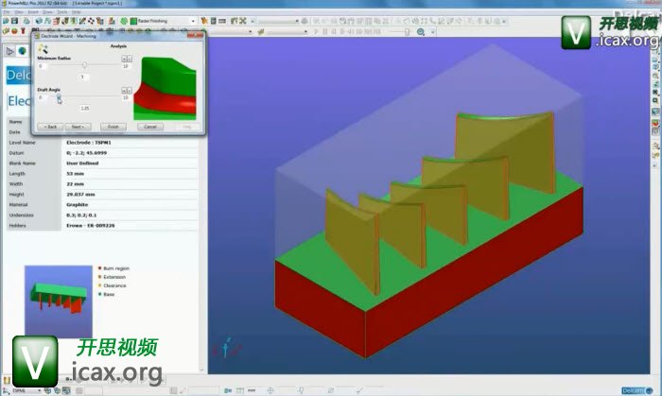Click the top icon in right view toolbar
This screenshot has width=662, height=396.
click(x=655, y=50)
